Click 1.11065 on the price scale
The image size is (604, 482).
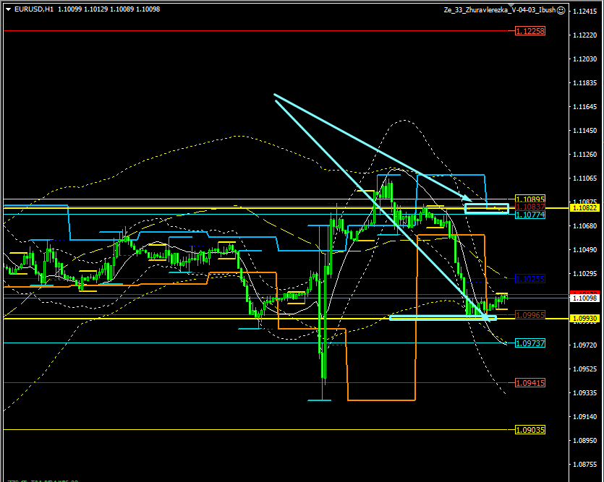585,178
